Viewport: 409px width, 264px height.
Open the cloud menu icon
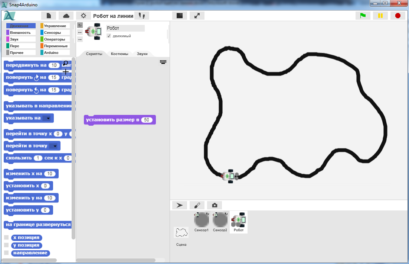pyautogui.click(x=66, y=16)
